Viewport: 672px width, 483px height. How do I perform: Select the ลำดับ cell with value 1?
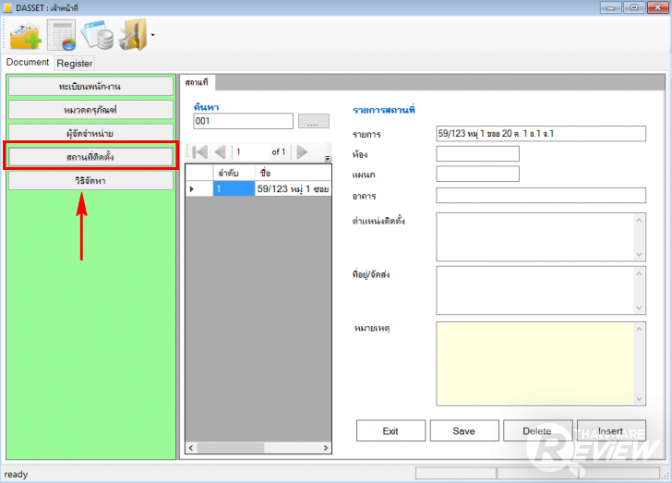pyautogui.click(x=234, y=188)
